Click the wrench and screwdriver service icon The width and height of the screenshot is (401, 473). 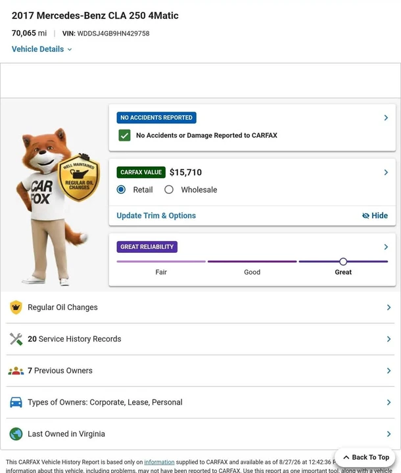tap(16, 339)
